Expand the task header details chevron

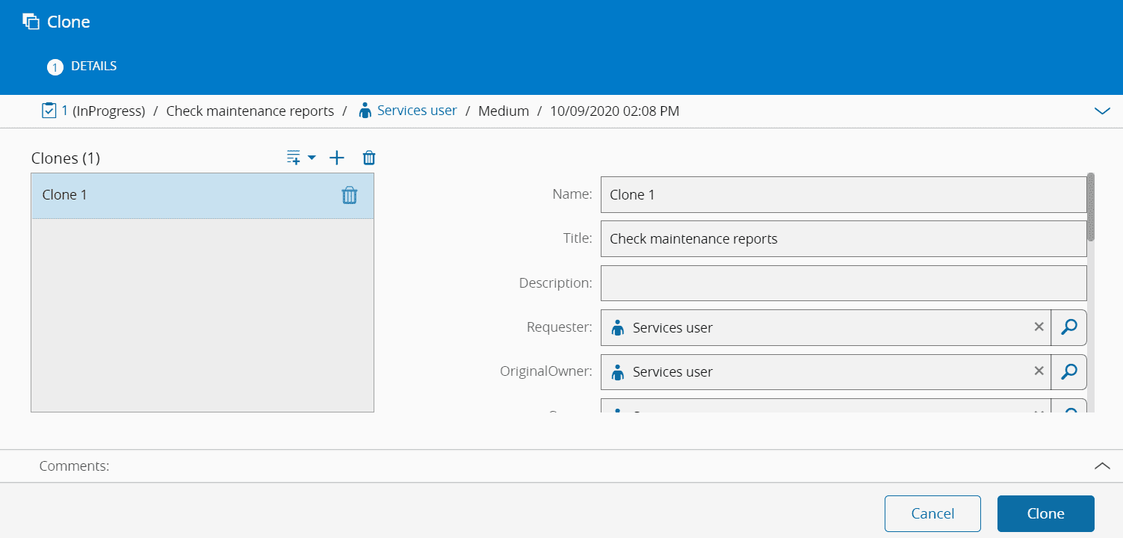[x=1102, y=111]
